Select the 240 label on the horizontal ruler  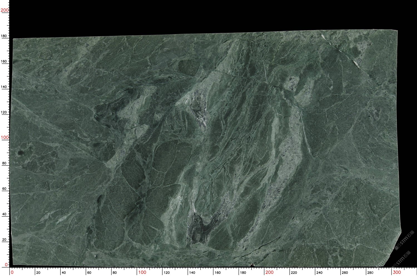pyautogui.click(x=319, y=273)
